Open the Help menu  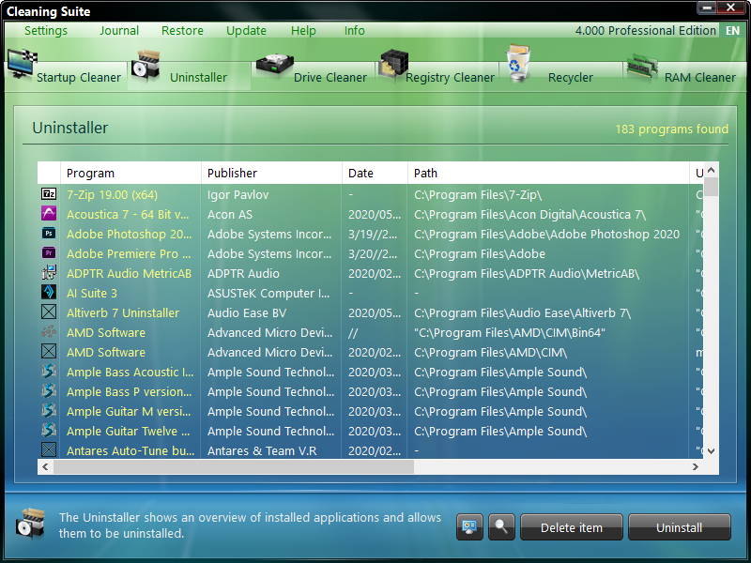pos(303,31)
